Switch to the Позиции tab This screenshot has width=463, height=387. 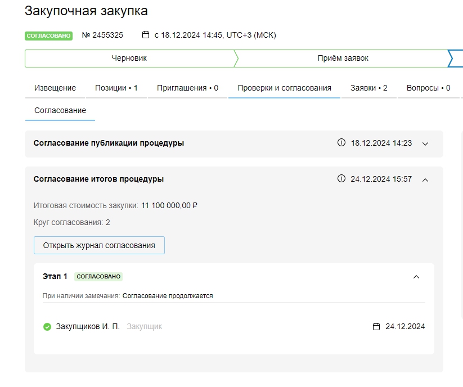(x=116, y=88)
